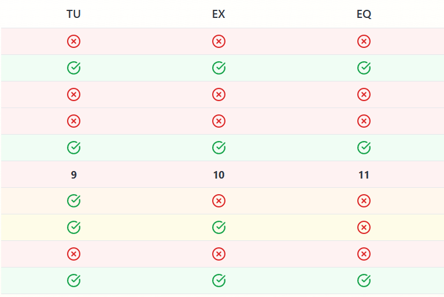
Task: Click green check directly above the number 11
Action: tap(364, 148)
